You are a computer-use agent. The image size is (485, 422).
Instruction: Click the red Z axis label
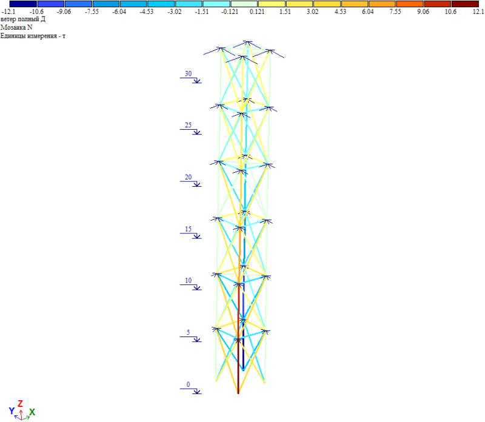(x=20, y=403)
